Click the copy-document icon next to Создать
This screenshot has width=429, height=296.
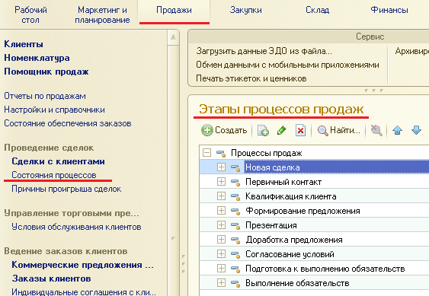click(x=263, y=130)
